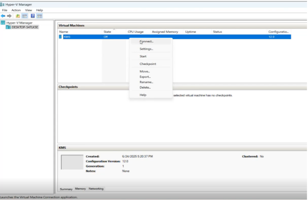Select the KMS virtual machine name
This screenshot has width=308, height=203.
67,37
